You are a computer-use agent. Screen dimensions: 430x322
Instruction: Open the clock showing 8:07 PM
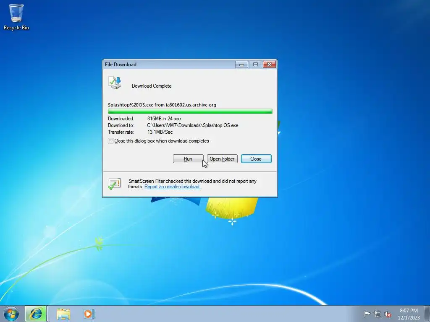point(409,314)
